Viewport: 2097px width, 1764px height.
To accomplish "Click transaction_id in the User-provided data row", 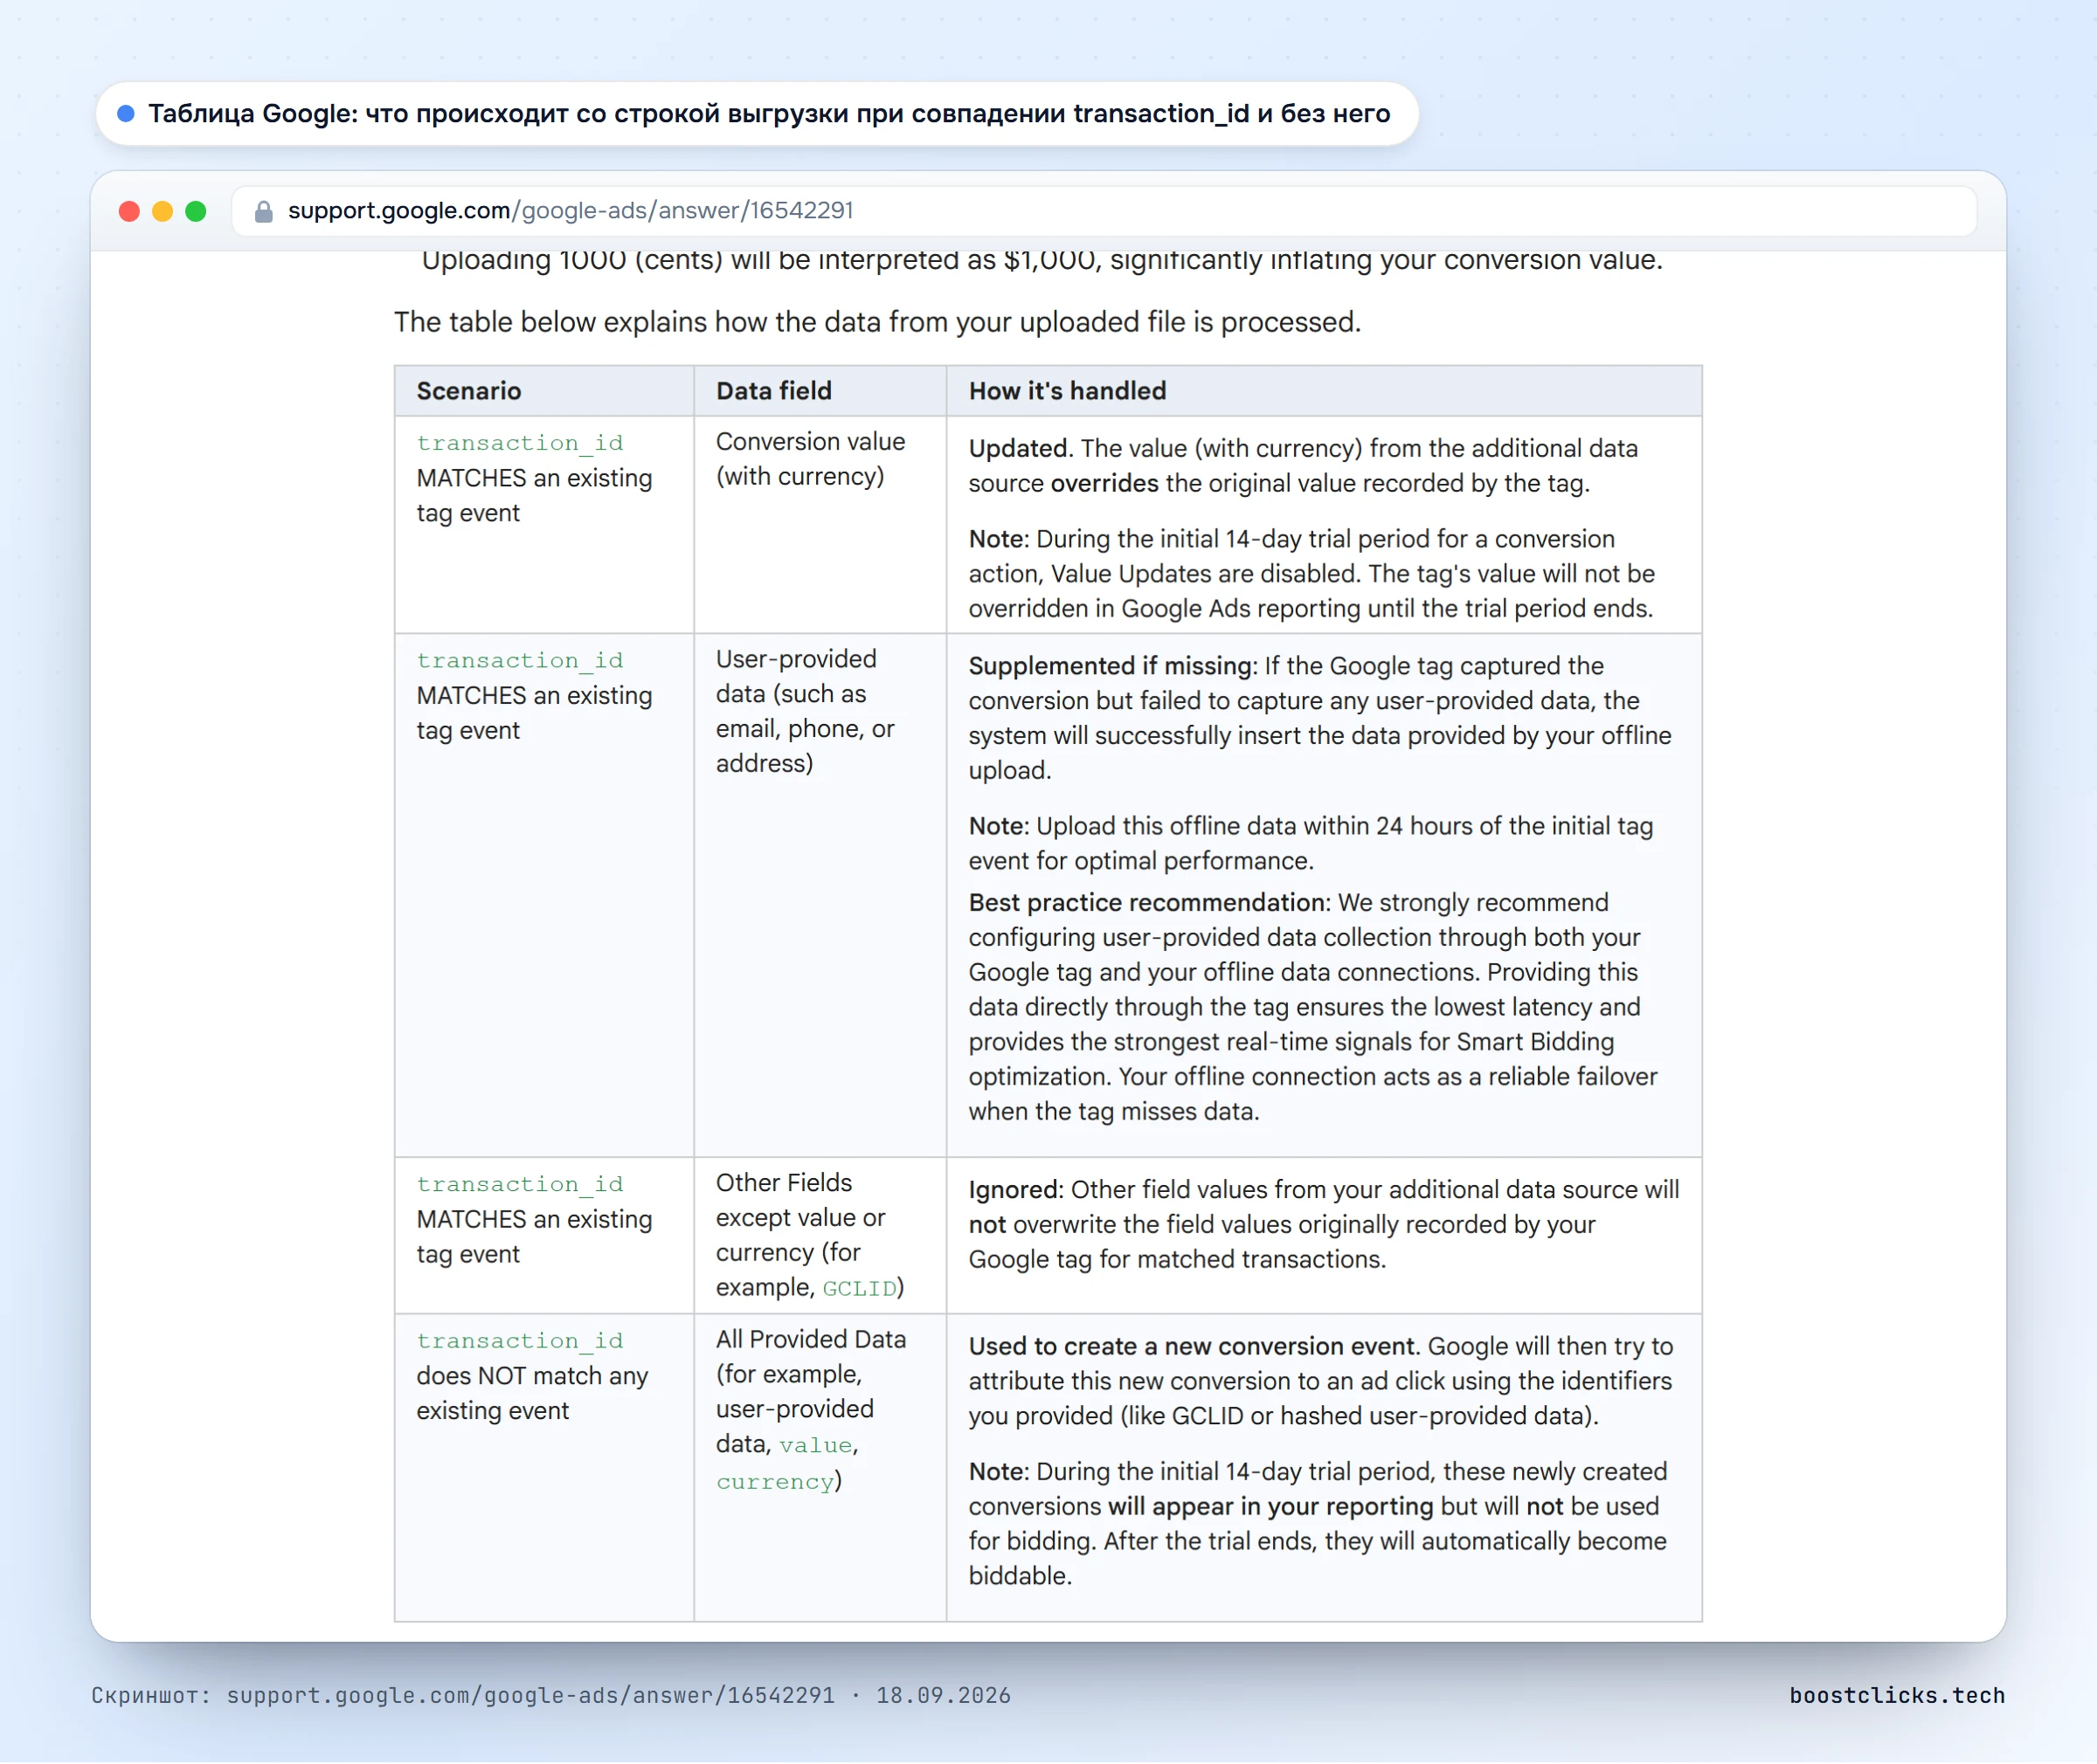I will [x=519, y=660].
